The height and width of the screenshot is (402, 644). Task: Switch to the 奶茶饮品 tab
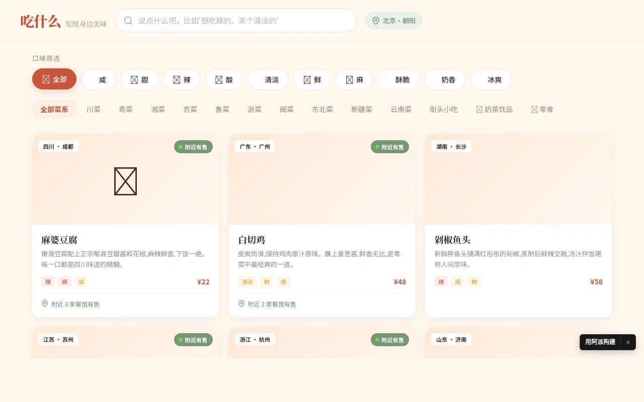495,109
